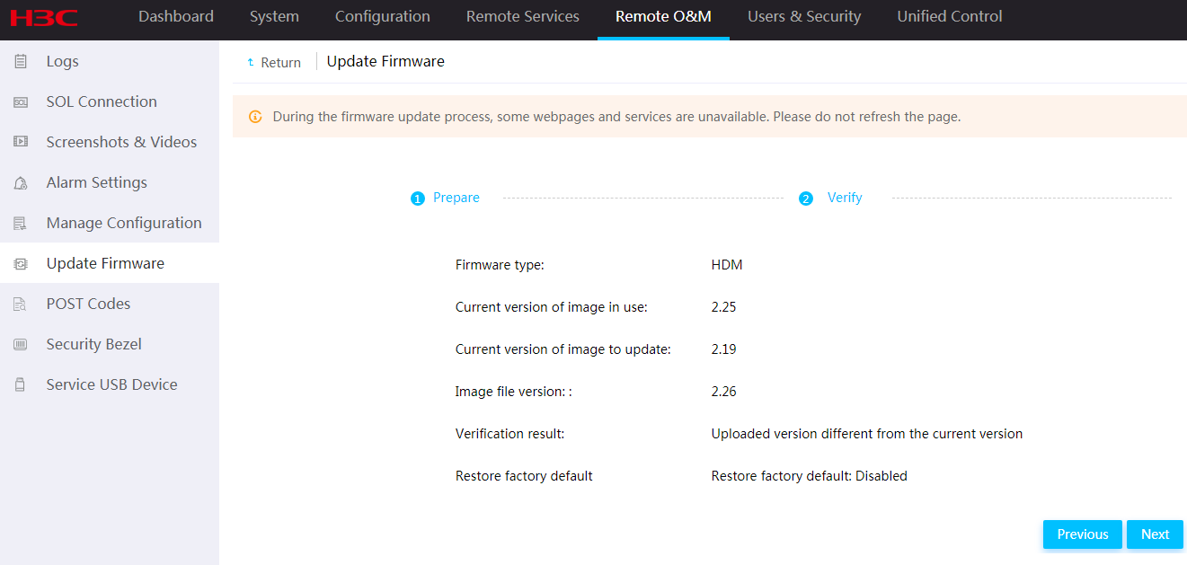
Task: Click the Update Firmware chip icon
Action: [21, 264]
